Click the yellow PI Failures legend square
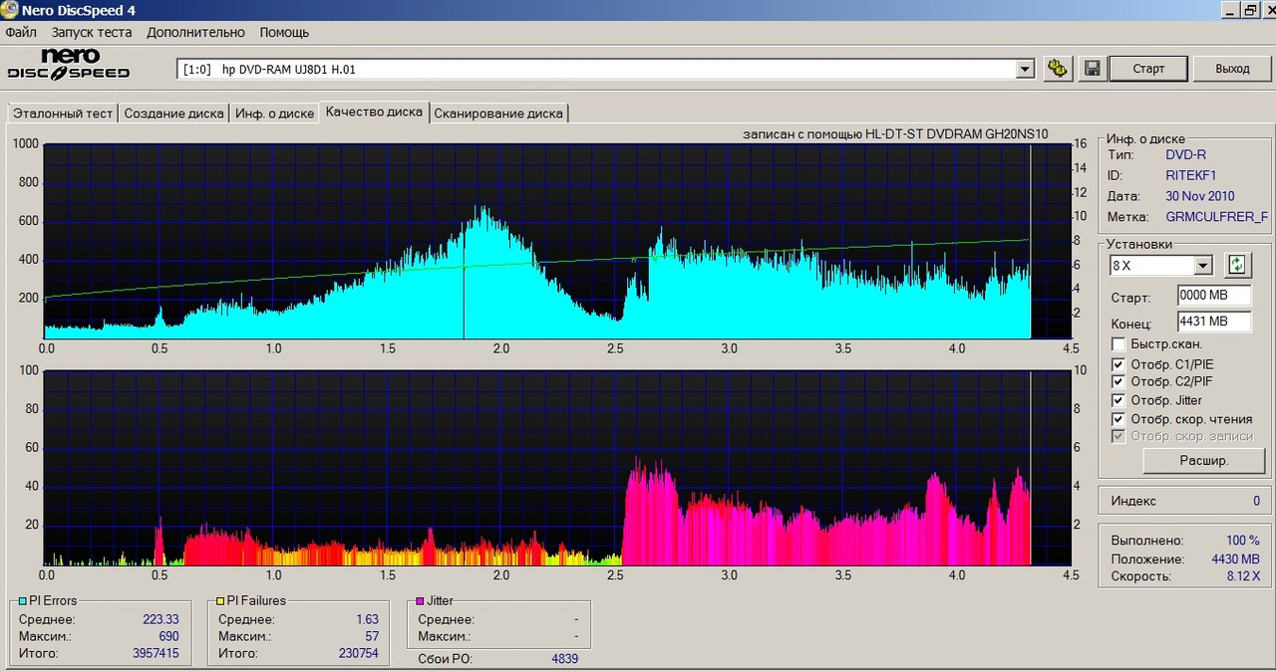This screenshot has width=1276, height=671. 221,601
